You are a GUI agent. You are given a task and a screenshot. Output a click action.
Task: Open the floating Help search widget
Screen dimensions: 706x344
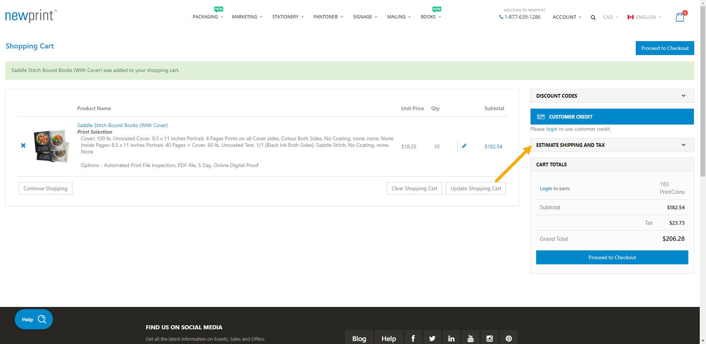pos(33,319)
